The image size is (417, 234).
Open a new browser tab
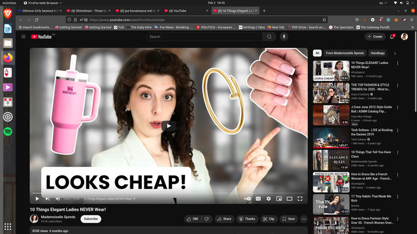click(264, 11)
